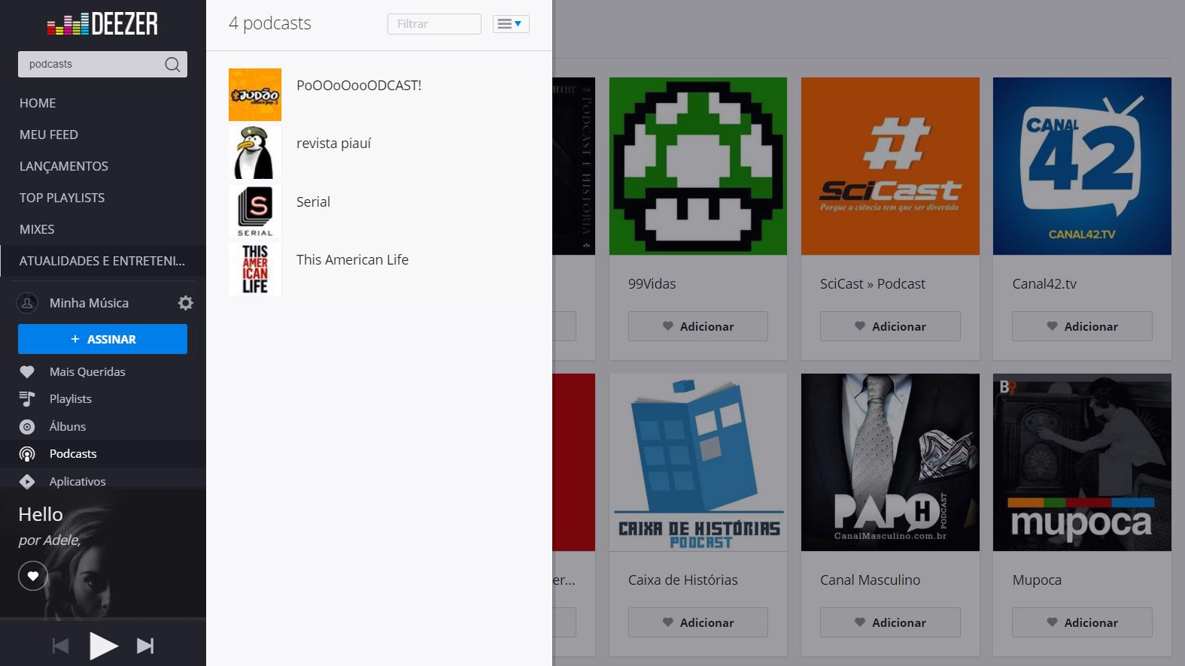Skip to the next track
This screenshot has width=1185, height=666.
pyautogui.click(x=145, y=646)
